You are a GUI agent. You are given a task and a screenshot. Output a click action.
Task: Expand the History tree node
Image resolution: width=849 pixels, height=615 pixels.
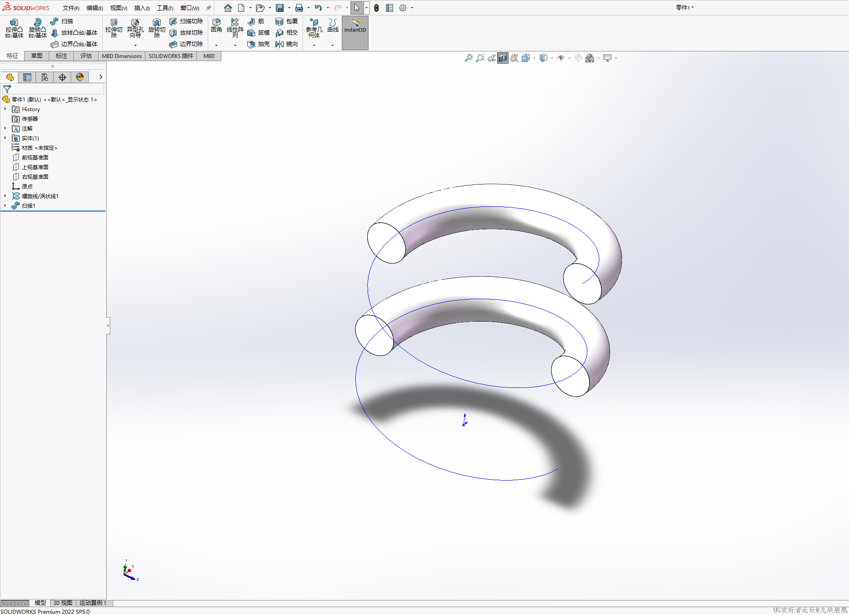[x=5, y=109]
